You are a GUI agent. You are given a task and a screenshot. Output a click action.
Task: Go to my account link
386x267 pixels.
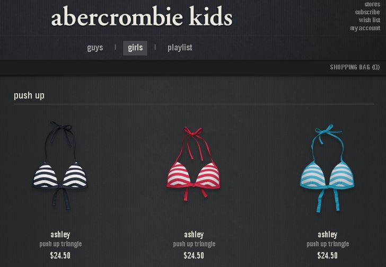365,28
